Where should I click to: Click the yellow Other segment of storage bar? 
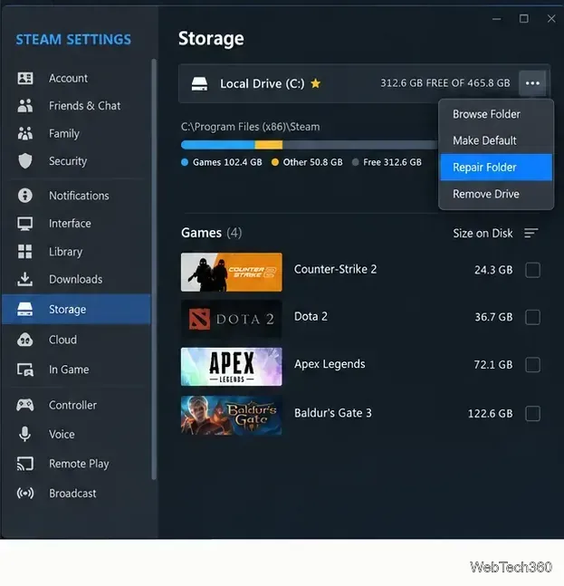tap(269, 145)
